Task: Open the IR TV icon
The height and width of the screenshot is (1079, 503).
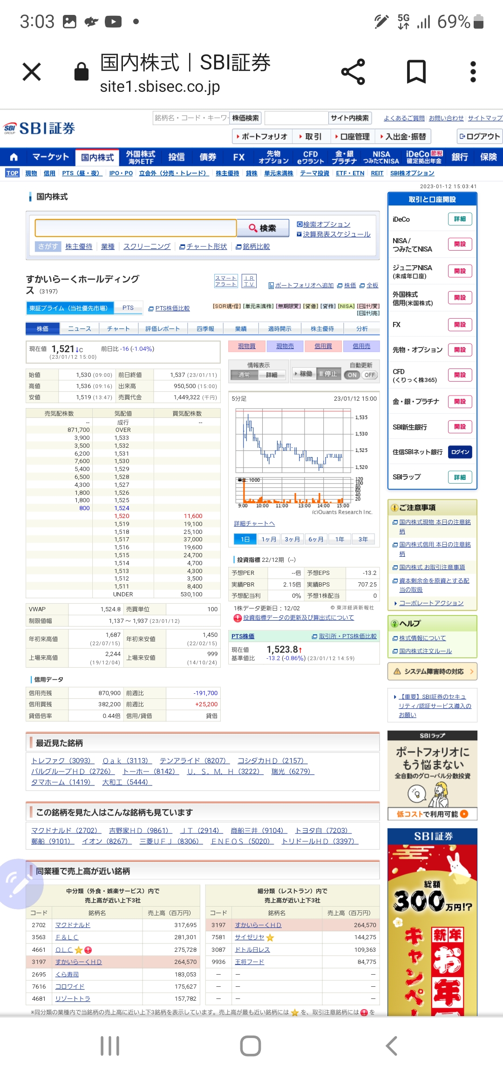Action: pyautogui.click(x=249, y=281)
